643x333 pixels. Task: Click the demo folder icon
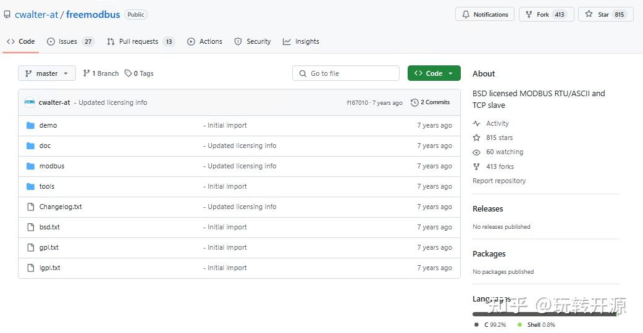pyautogui.click(x=30, y=125)
